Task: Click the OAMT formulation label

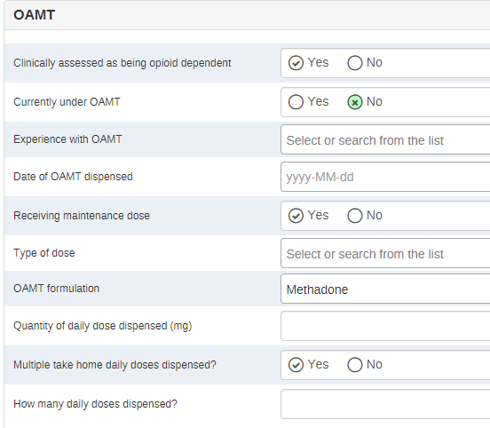Action: (x=56, y=289)
